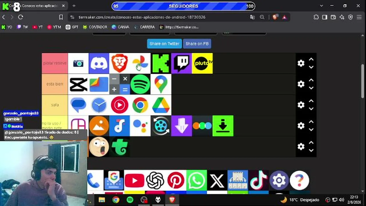Click the Share on FB button
The image size is (366, 206).
point(197,44)
